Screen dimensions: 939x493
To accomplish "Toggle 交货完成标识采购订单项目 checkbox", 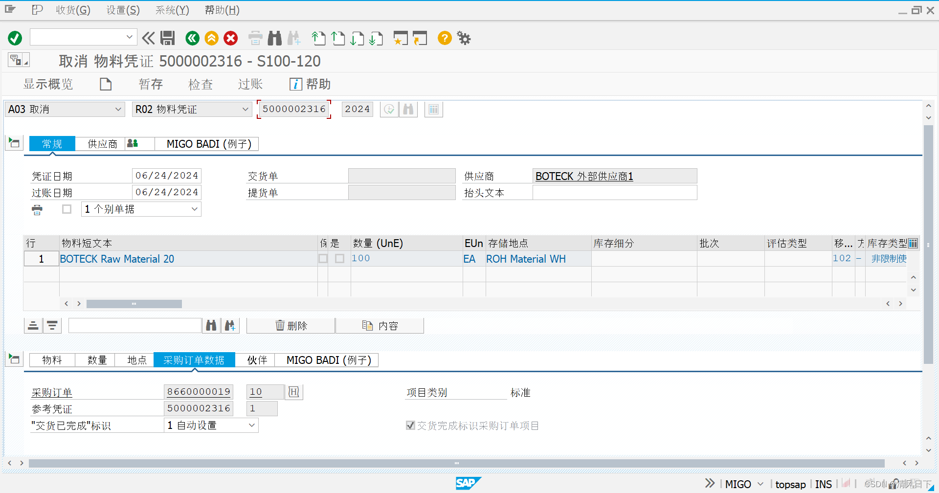I will point(411,426).
